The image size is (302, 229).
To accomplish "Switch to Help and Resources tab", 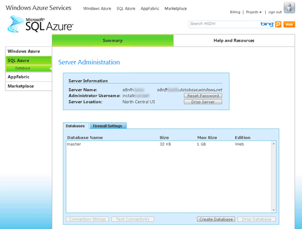I will click(234, 40).
